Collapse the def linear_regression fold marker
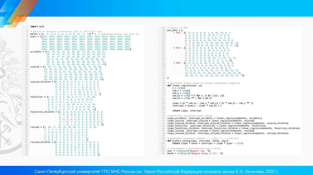This screenshot has height=175, width=313. click(166, 86)
